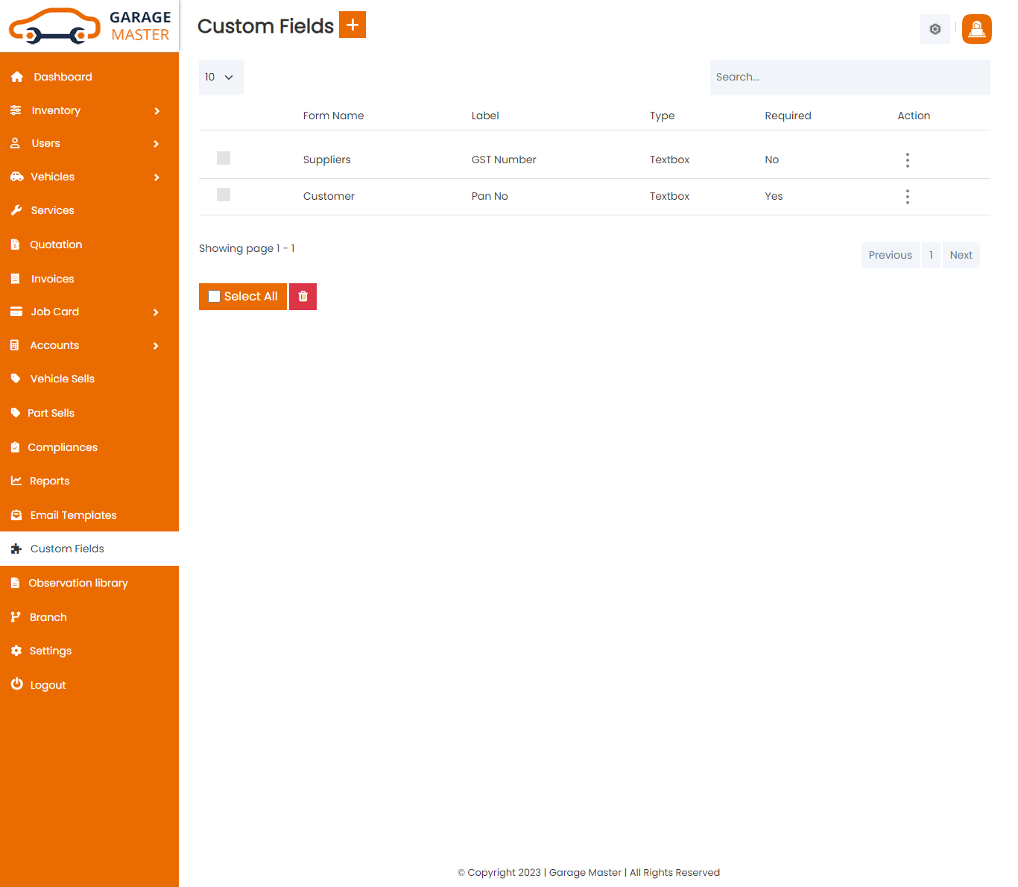Click the red trash delete icon
The height and width of the screenshot is (887, 1018).
click(x=303, y=296)
